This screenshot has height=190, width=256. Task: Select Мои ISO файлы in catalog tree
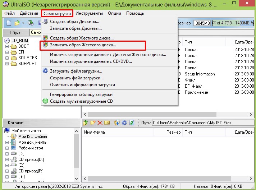[32, 136]
